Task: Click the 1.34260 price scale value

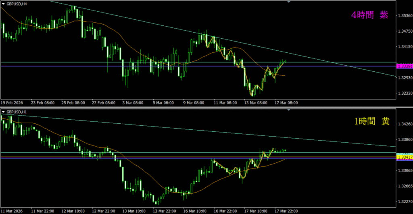Action: [404, 124]
